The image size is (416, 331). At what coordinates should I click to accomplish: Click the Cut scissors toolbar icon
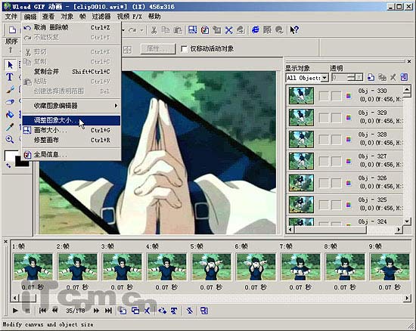(154, 30)
